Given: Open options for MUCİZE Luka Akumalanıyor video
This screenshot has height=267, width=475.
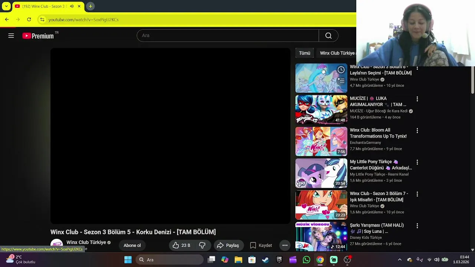Looking at the screenshot, I should (417, 99).
